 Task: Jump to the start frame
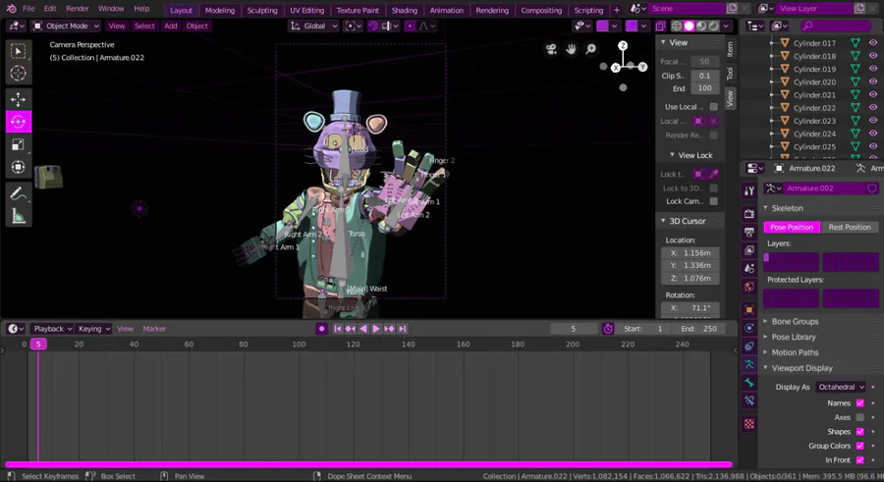[337, 329]
